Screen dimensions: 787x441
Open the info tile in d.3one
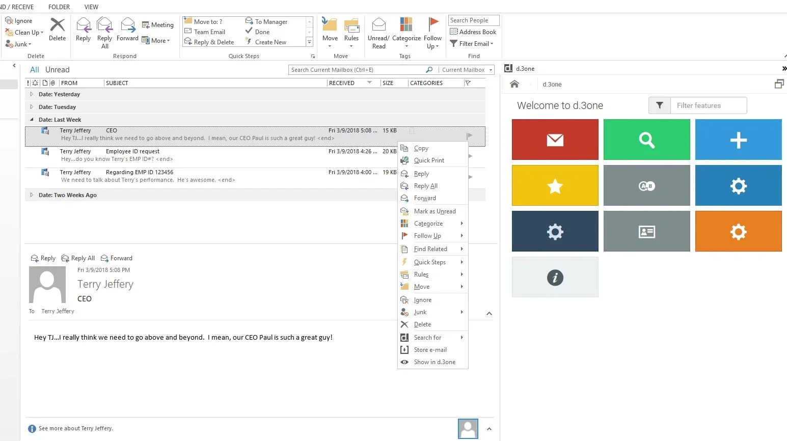coord(555,277)
